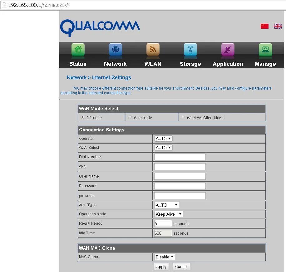Open the orange WLAN signal icon
Image resolution: width=286 pixels, height=274 pixels.
tap(153, 50)
